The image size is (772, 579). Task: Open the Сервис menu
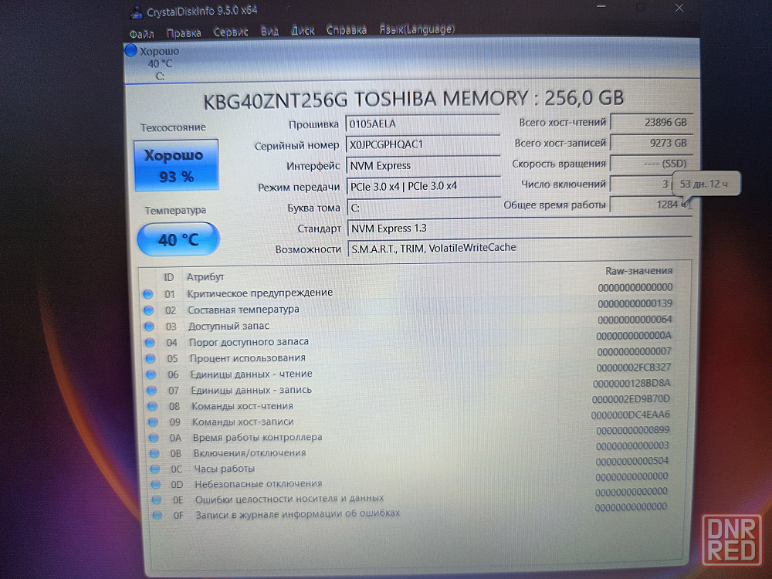(230, 32)
